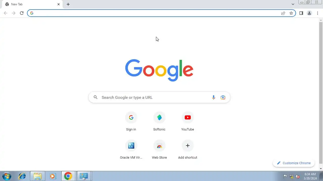Open the Softonic shortcut
The image size is (323, 181).
point(159,121)
